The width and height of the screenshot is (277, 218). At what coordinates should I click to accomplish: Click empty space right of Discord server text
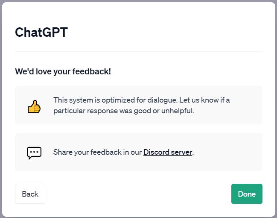pyautogui.click(x=226, y=152)
